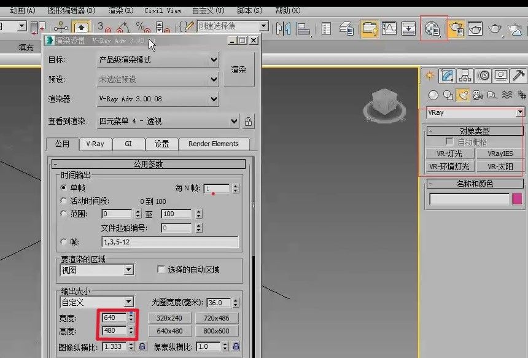
Task: Select the Geometry creation icon
Action: (x=433, y=93)
